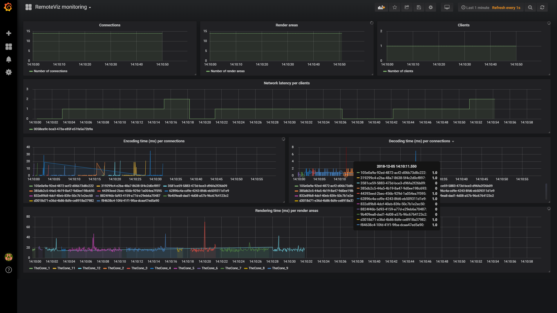
Task: Refresh dashboard using refresh icon
Action: (542, 8)
